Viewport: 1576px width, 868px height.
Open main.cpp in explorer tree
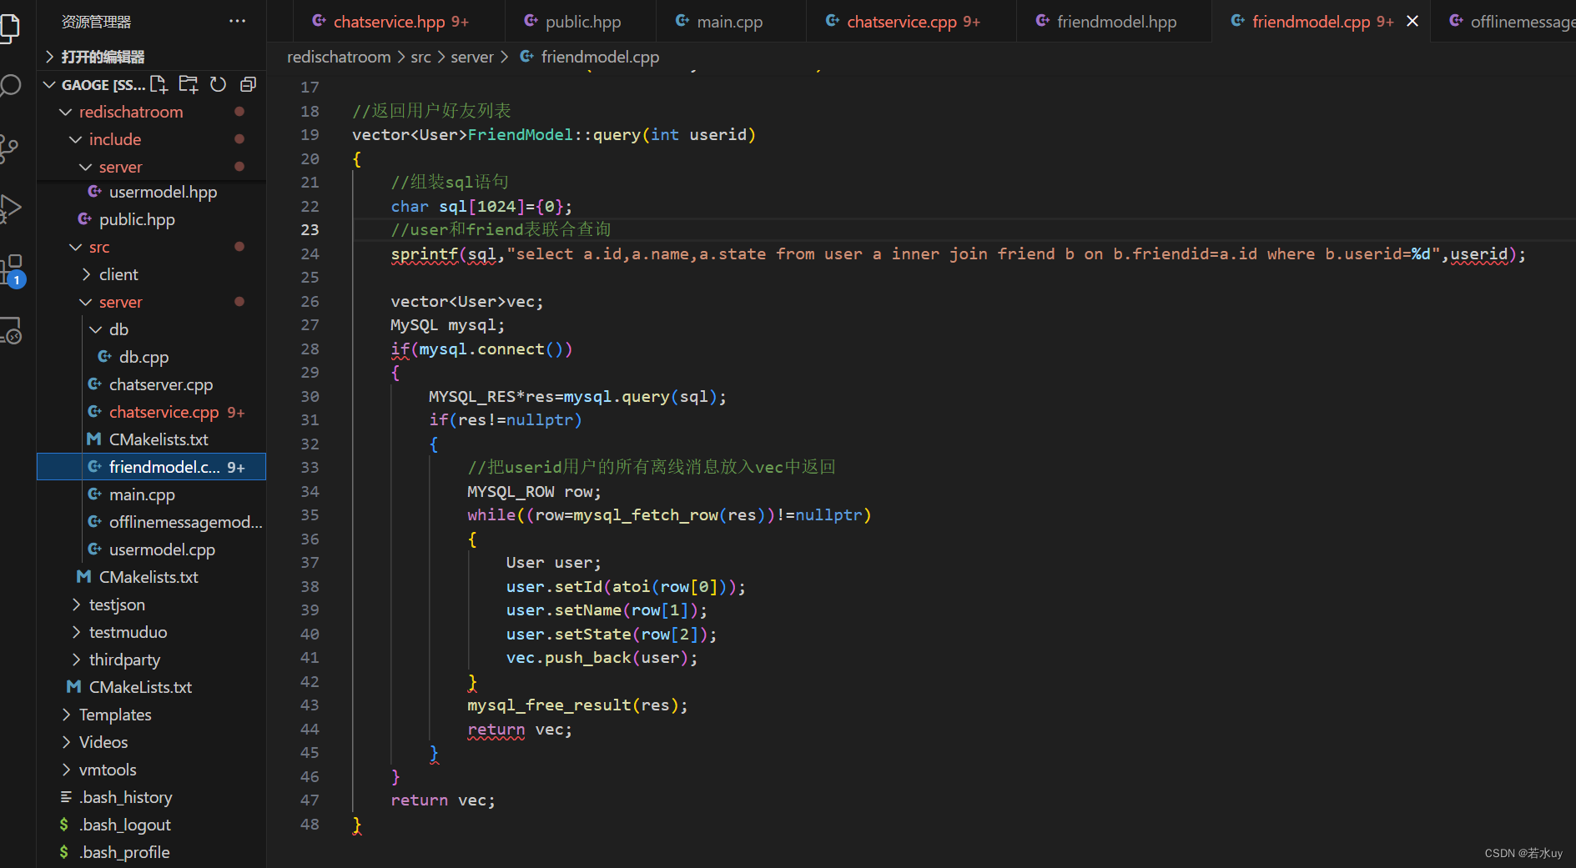(x=151, y=494)
